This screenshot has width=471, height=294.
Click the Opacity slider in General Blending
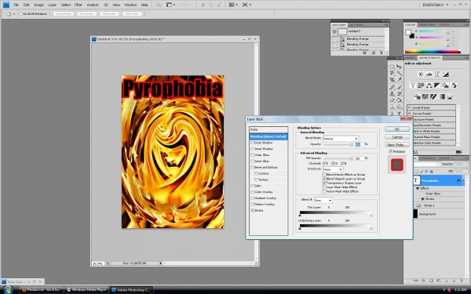click(x=338, y=144)
